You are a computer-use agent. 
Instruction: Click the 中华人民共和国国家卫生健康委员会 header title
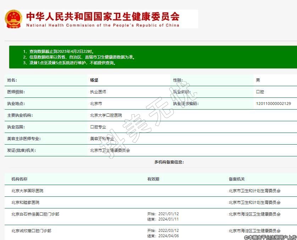[x=103, y=16]
